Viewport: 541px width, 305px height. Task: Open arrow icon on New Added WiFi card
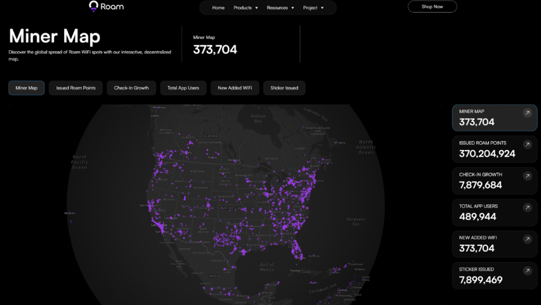(x=527, y=239)
